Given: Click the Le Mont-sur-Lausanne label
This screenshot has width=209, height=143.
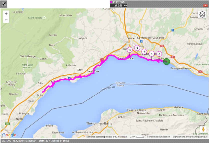Looking at the screenshot, I should (151, 38).
